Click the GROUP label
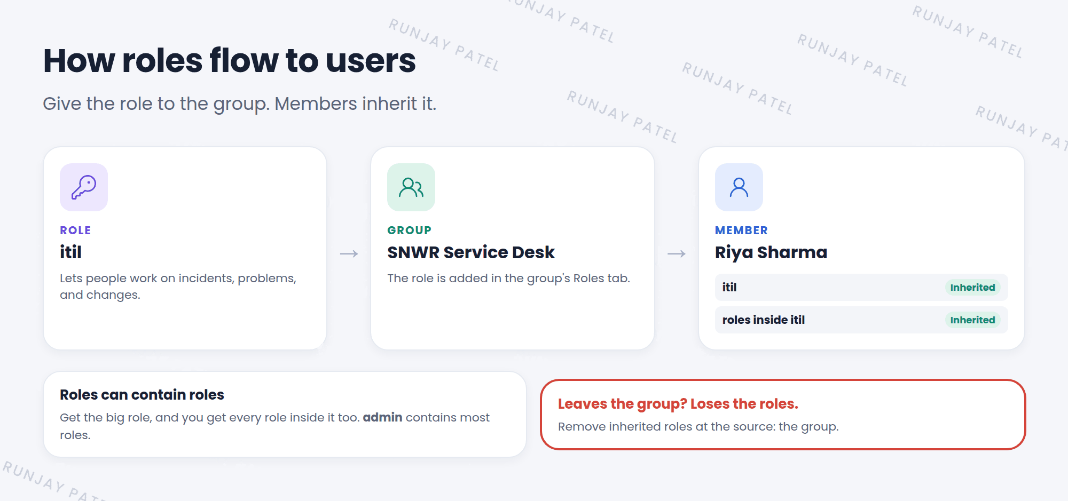Viewport: 1068px width, 501px height. tap(409, 230)
